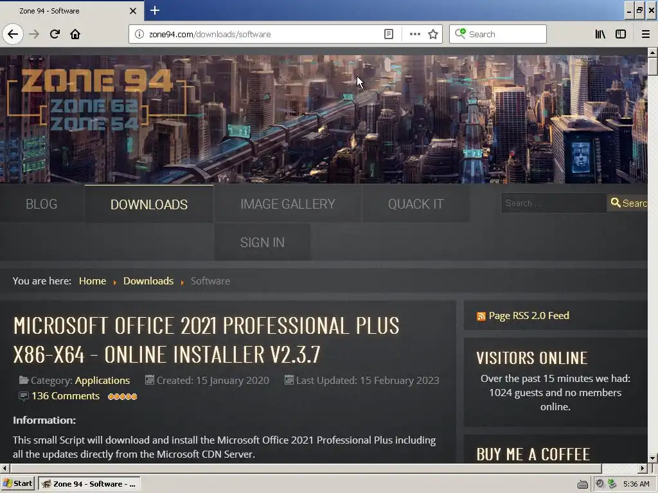The image size is (658, 493).
Task: Click the 5:36 AM taskbar clock
Action: tap(636, 484)
